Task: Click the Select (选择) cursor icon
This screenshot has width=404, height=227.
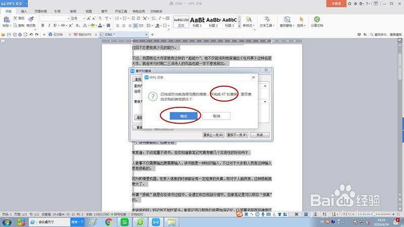Action: coord(301,19)
